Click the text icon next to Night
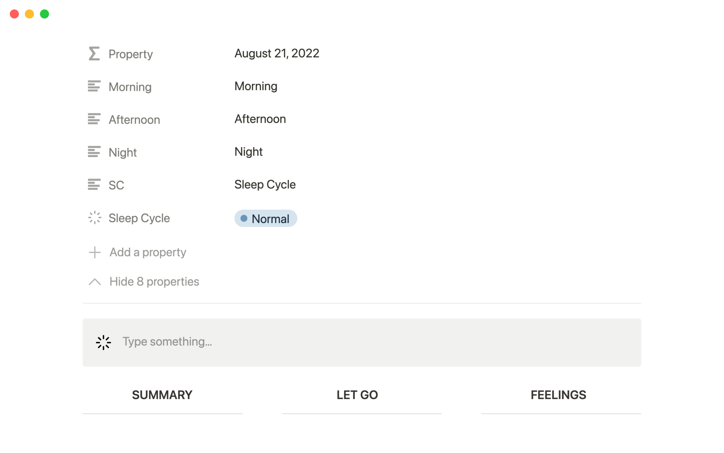 click(x=94, y=152)
